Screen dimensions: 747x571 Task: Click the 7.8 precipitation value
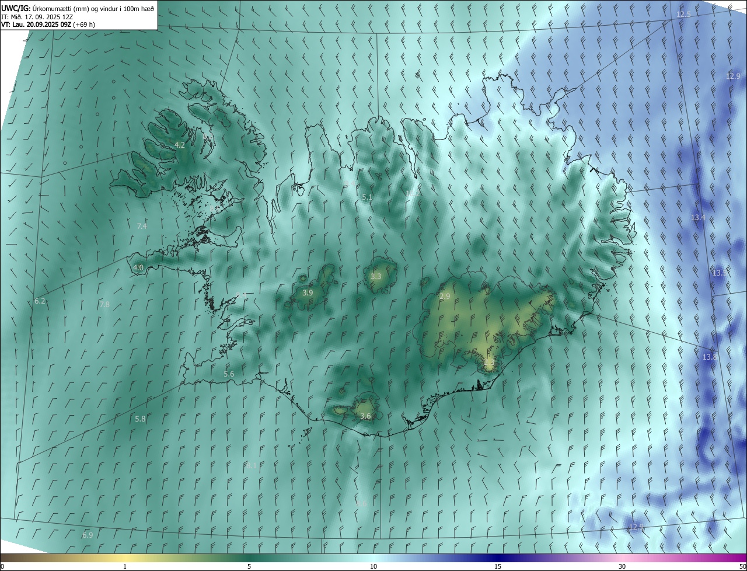pyautogui.click(x=104, y=305)
